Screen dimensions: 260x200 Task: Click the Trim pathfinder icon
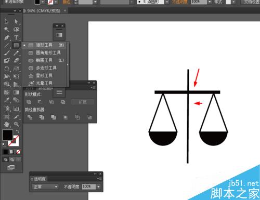point(42,117)
